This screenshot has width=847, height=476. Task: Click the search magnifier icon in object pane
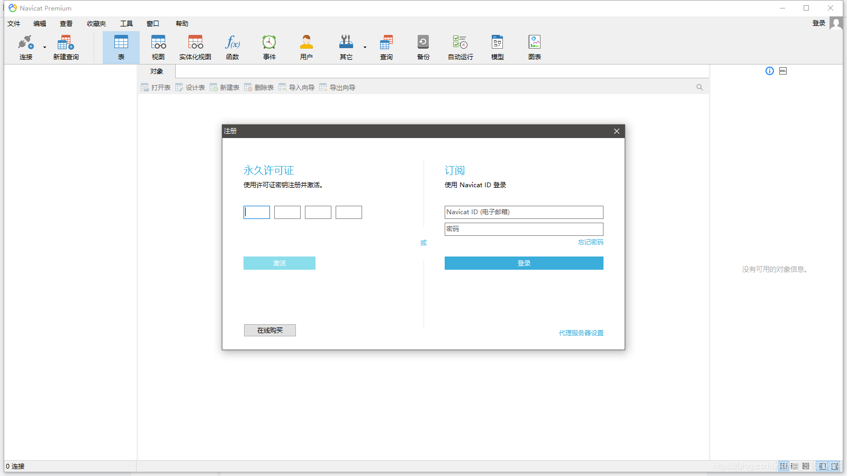click(700, 87)
